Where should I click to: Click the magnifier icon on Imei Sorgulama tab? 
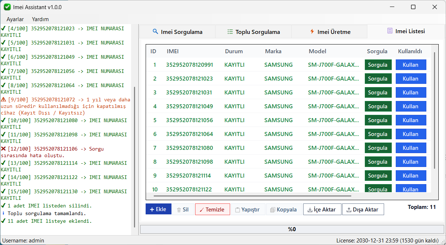point(155,32)
